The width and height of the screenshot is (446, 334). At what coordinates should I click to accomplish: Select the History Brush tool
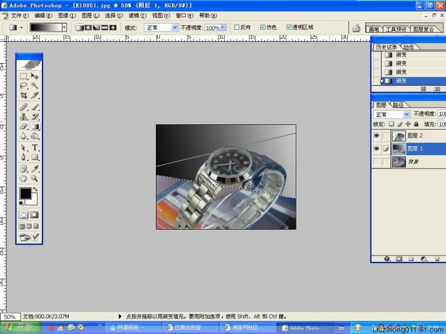[x=35, y=117]
